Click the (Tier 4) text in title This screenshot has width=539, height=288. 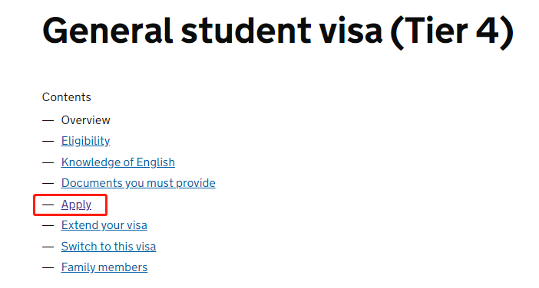[452, 31]
